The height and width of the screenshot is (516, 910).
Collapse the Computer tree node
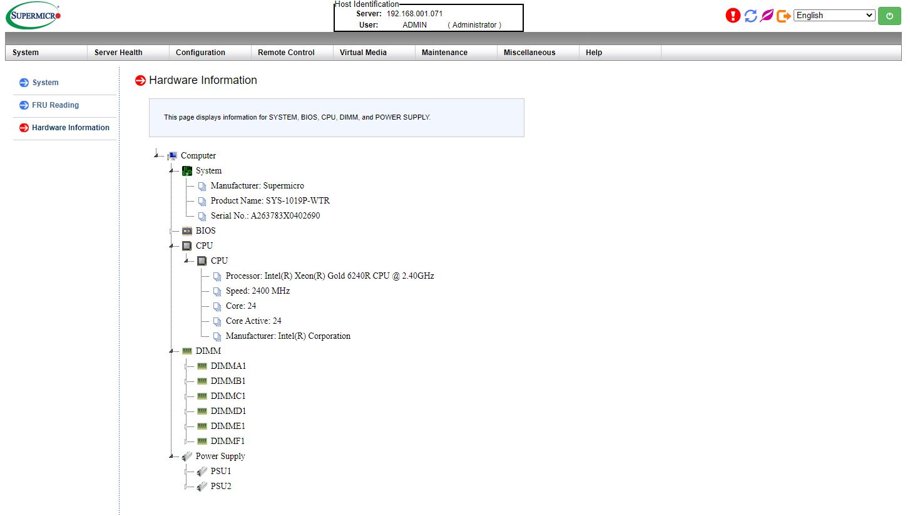click(156, 155)
